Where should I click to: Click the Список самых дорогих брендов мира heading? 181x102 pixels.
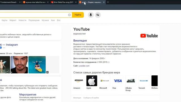(97, 73)
